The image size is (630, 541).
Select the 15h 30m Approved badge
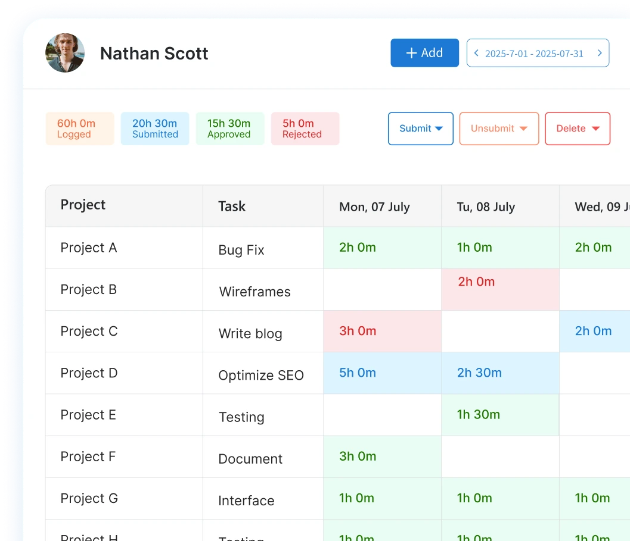(x=229, y=129)
